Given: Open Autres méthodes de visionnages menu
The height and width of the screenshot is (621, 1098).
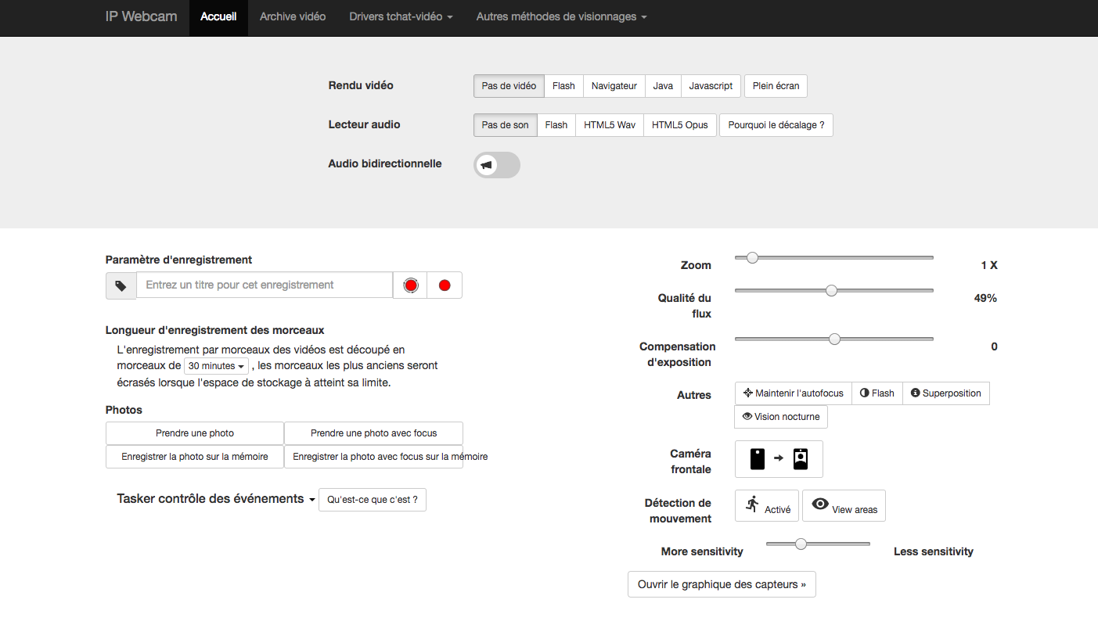Looking at the screenshot, I should (x=562, y=16).
